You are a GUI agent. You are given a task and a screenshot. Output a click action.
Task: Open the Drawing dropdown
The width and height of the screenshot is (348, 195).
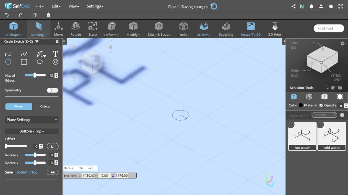pyautogui.click(x=39, y=29)
